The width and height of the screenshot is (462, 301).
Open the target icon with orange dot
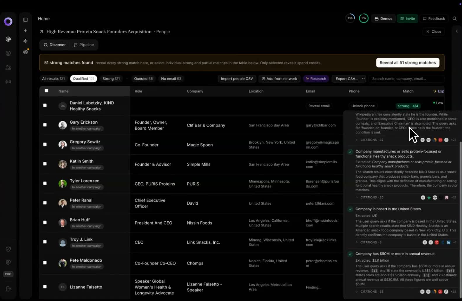point(26,52)
